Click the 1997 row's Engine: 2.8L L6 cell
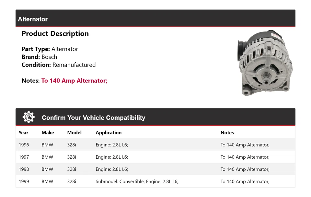The image size is (311, 197). click(112, 157)
